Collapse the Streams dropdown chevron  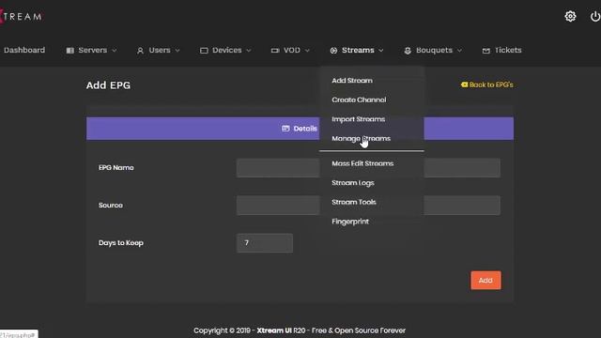pyautogui.click(x=381, y=51)
